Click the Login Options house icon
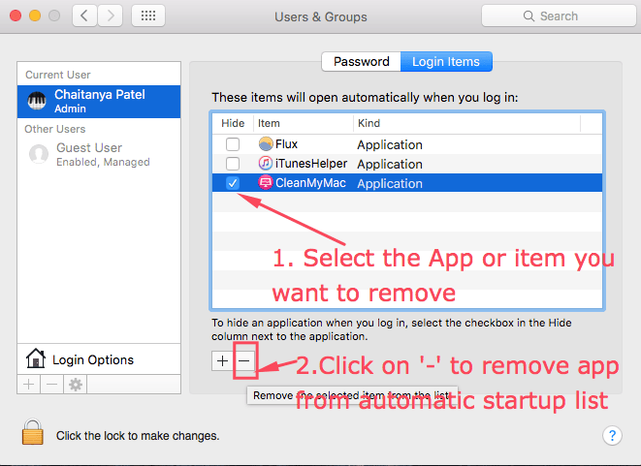This screenshot has height=466, width=641. tap(36, 358)
